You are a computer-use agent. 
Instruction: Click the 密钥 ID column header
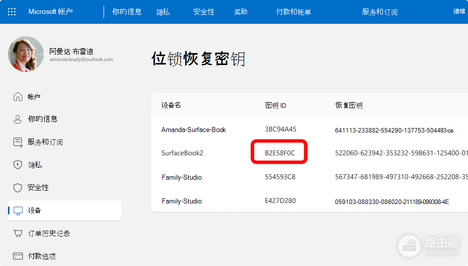pos(275,105)
